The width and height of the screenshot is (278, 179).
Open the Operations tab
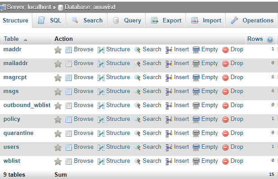point(251,20)
